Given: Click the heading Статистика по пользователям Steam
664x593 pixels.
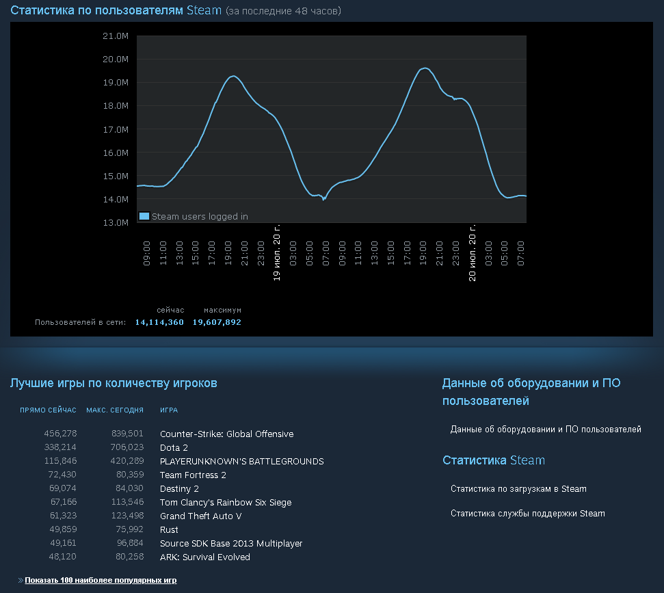Looking at the screenshot, I should (x=116, y=10).
